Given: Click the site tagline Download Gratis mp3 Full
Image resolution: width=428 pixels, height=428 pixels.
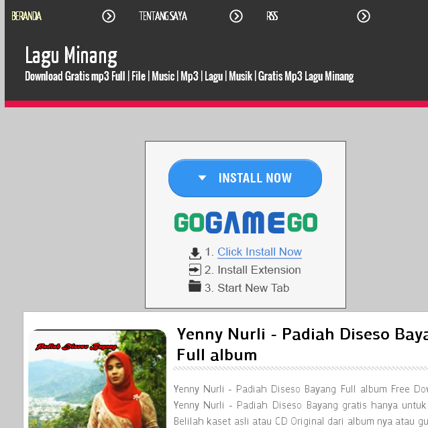Looking at the screenshot, I should click(189, 76).
